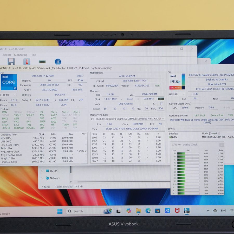
Task: Open the memory module BANK 0 dropdown
Action: (x=127, y=119)
